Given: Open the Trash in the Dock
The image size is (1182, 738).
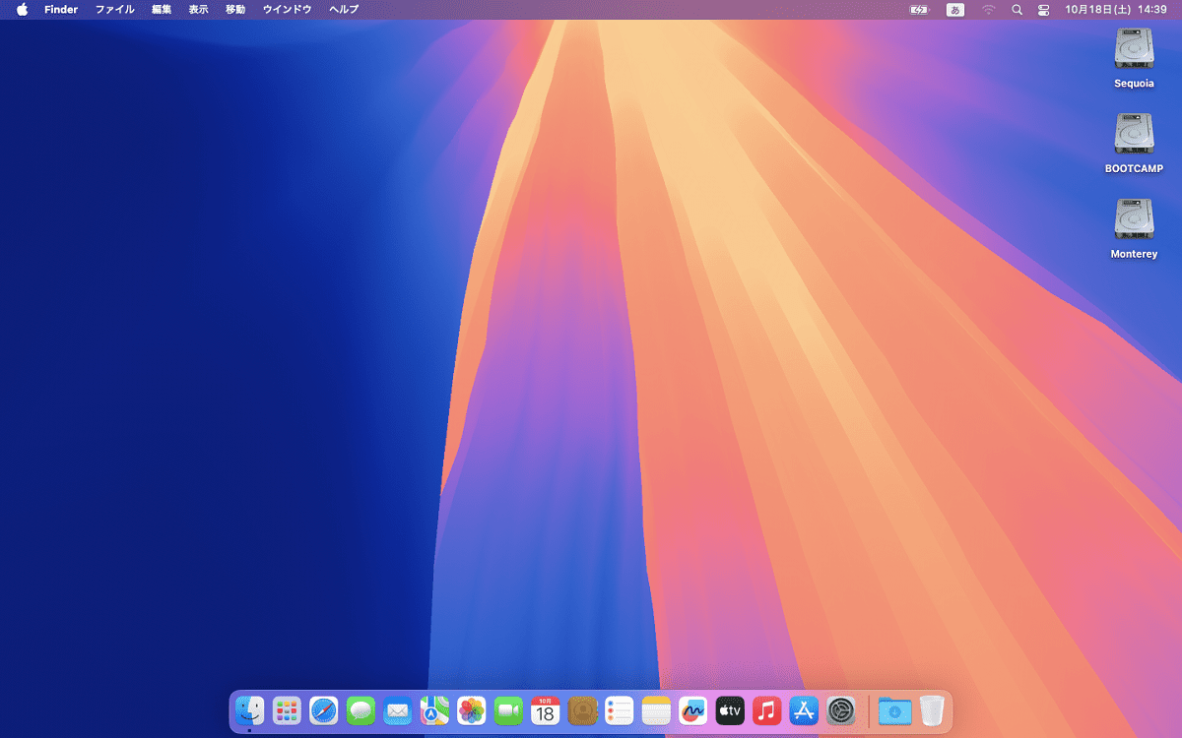Looking at the screenshot, I should pos(932,709).
